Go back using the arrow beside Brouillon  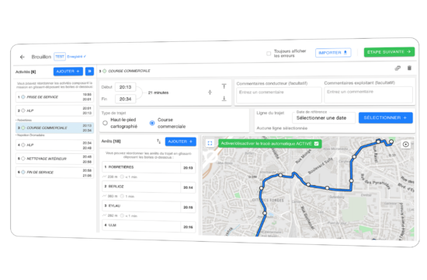click(x=22, y=57)
